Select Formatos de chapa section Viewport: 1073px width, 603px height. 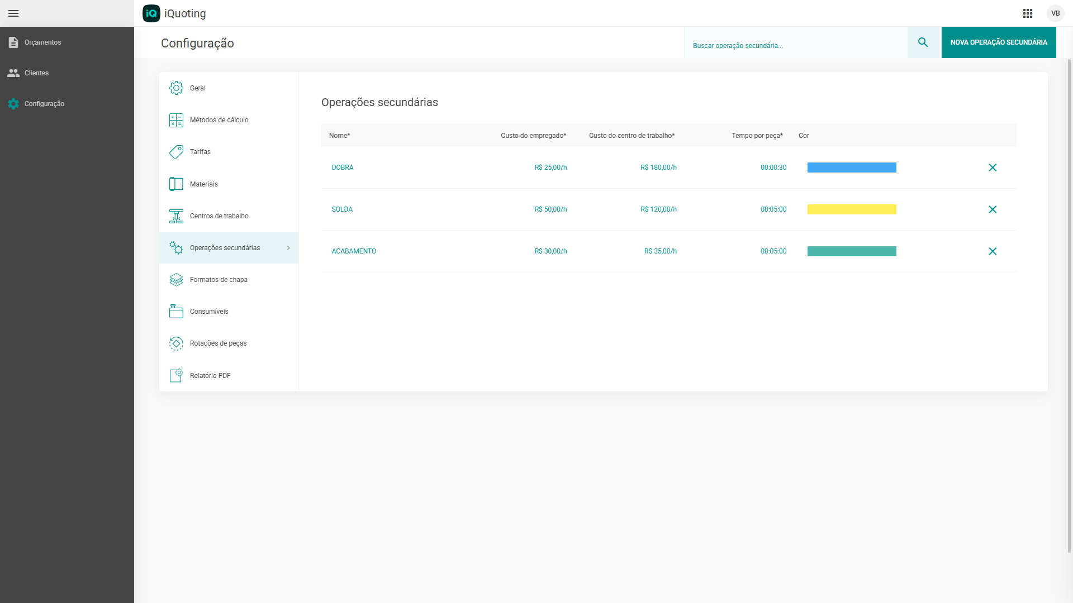point(229,280)
